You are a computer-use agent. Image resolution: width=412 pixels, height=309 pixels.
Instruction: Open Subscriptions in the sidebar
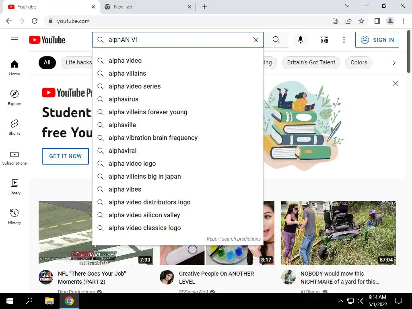(14, 157)
